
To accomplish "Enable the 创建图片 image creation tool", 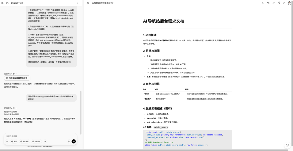I will click(x=36, y=142).
